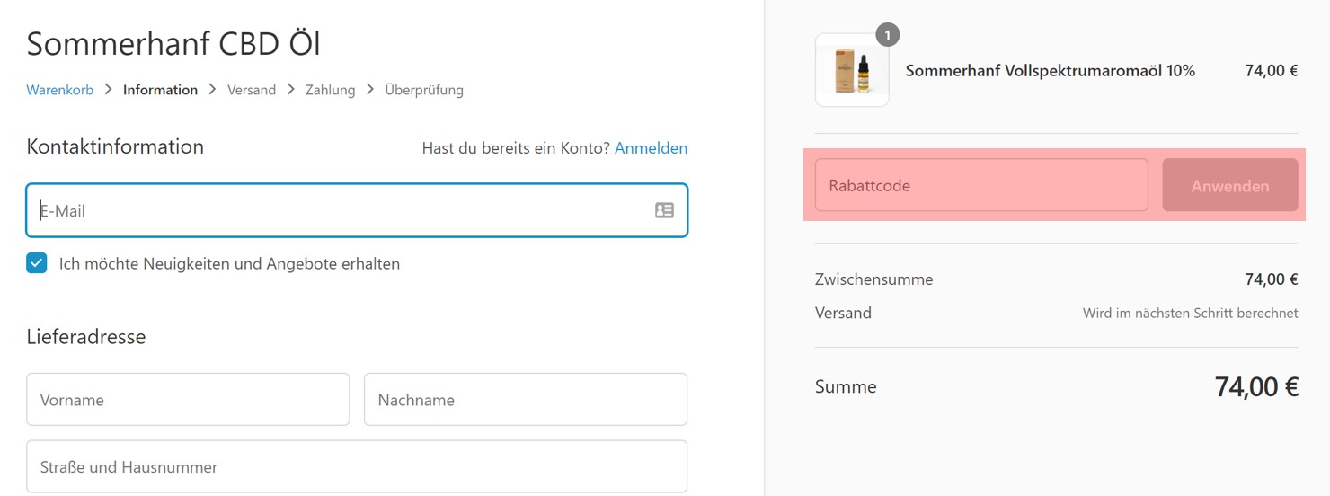Focus the Nachname input field
This screenshot has height=496, width=1330.
click(525, 400)
